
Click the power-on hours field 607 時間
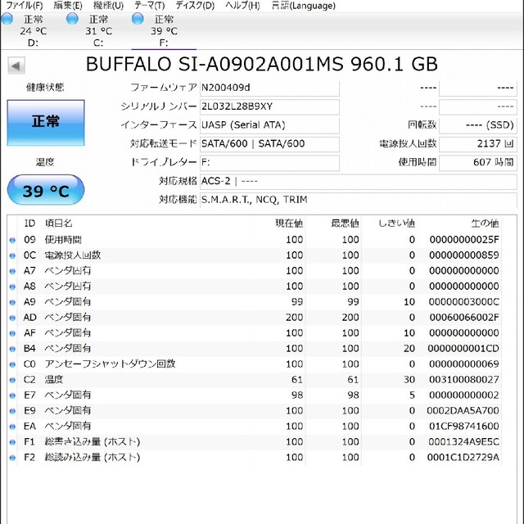coord(478,163)
